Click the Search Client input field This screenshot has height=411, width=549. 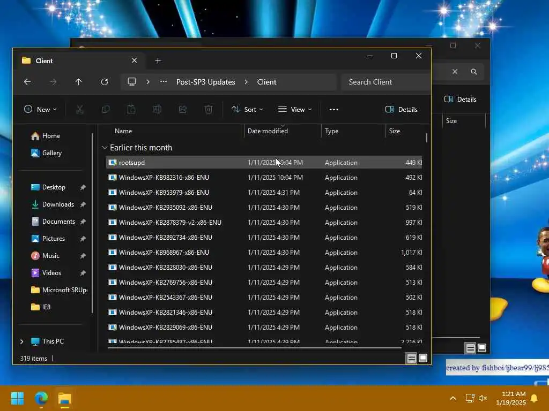385,82
